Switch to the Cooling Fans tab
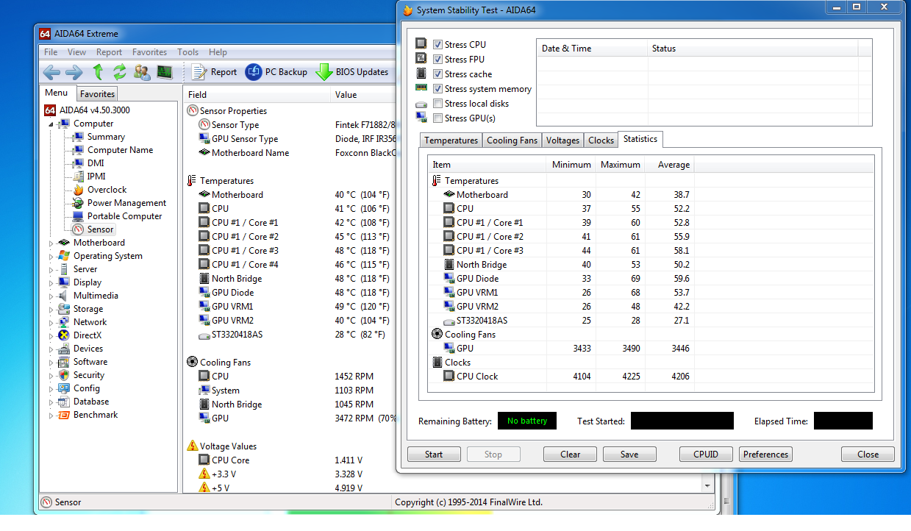The height and width of the screenshot is (531, 911). tap(512, 140)
